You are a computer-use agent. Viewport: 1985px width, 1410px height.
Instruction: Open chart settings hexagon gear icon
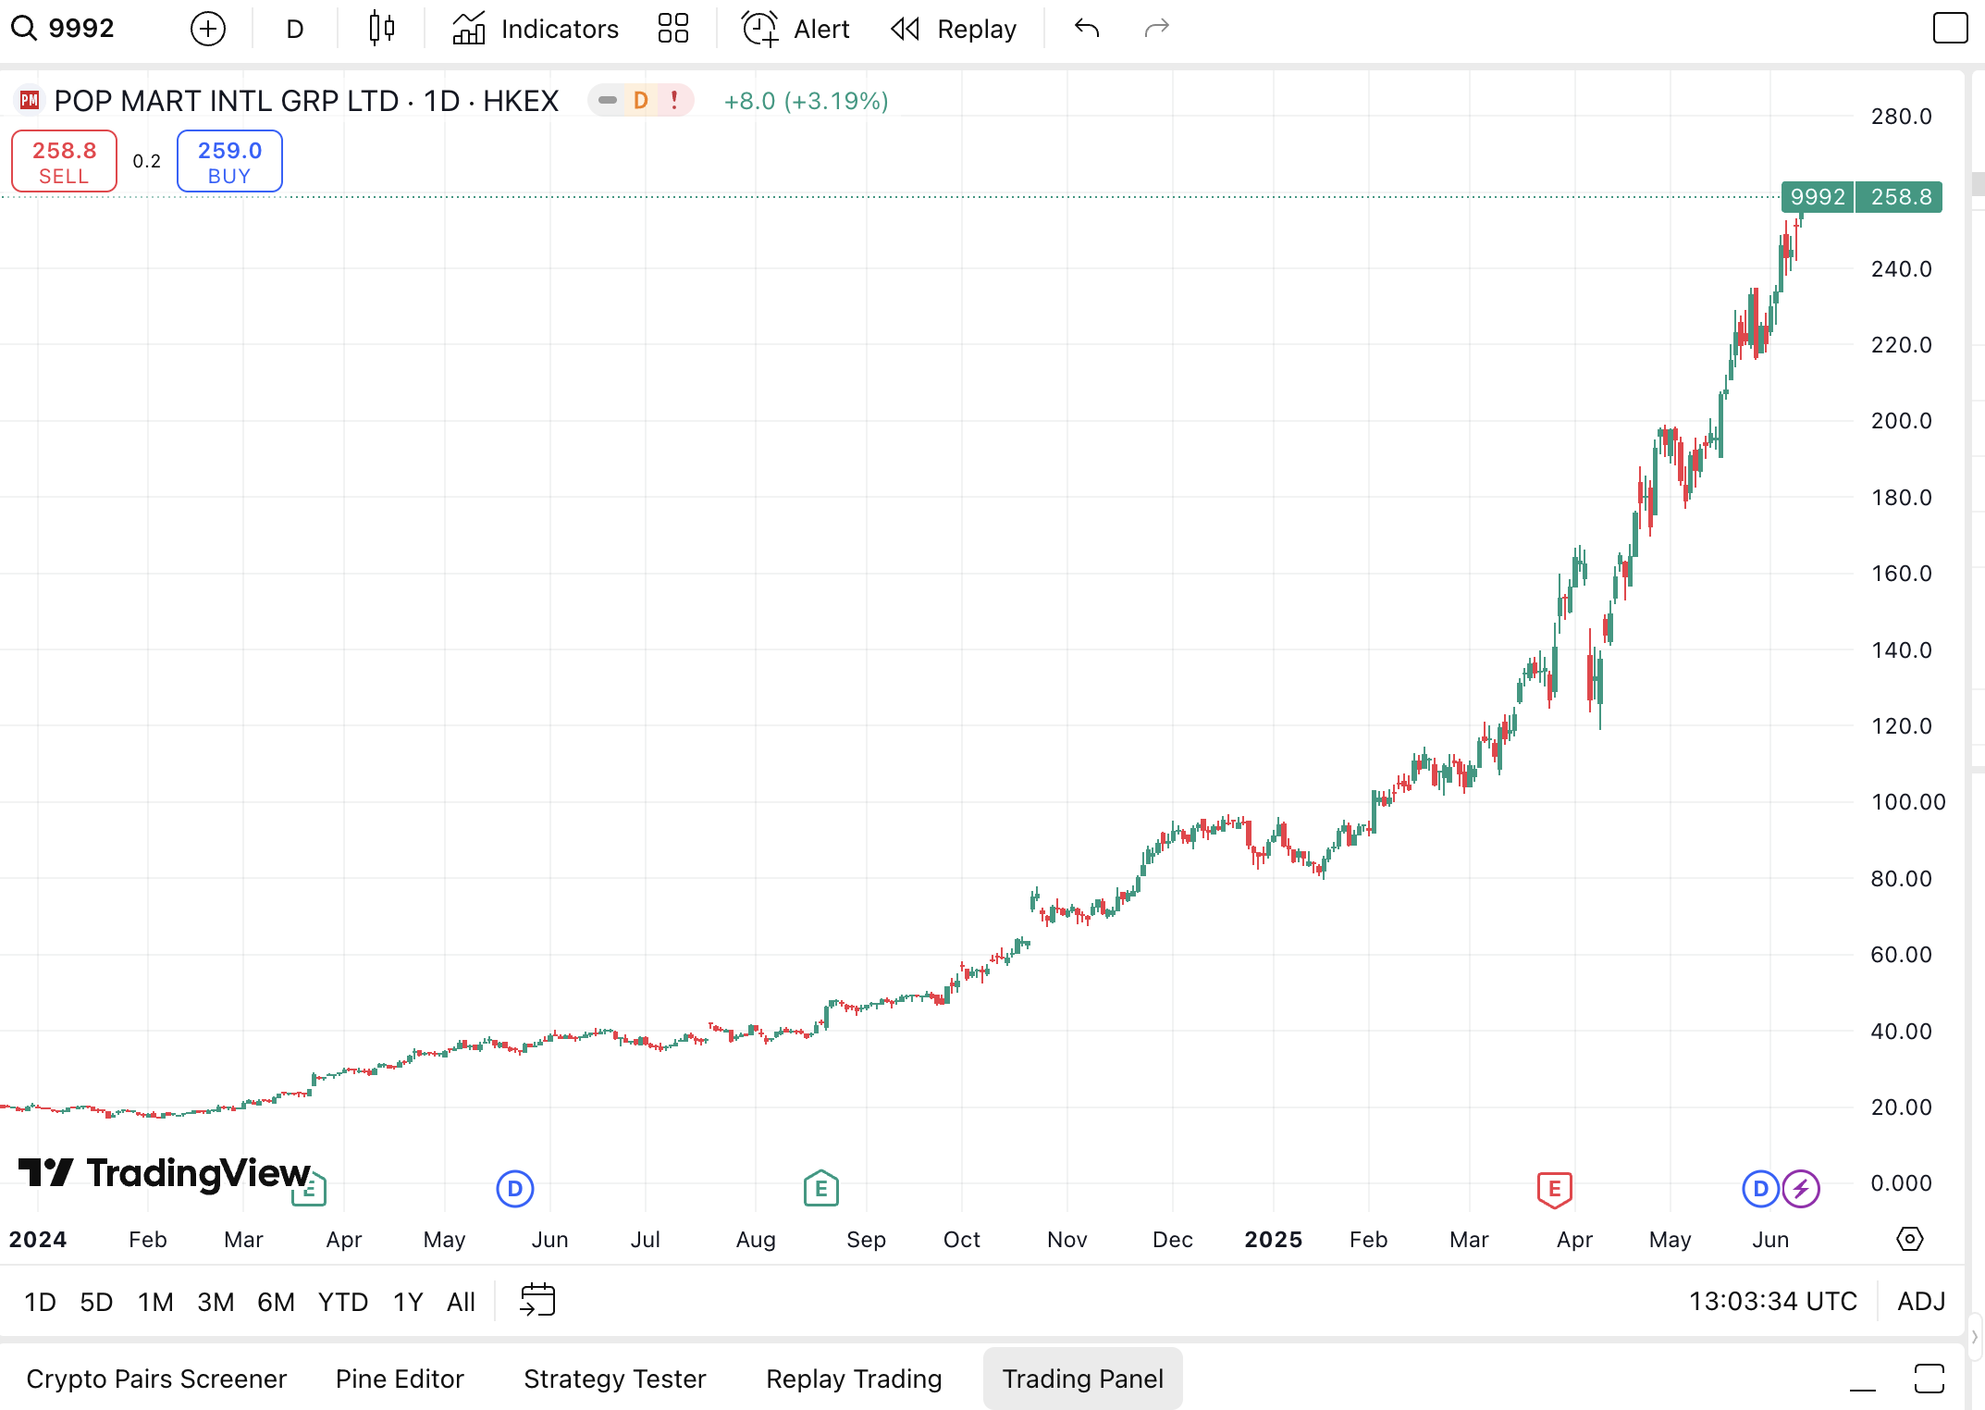(x=1910, y=1239)
